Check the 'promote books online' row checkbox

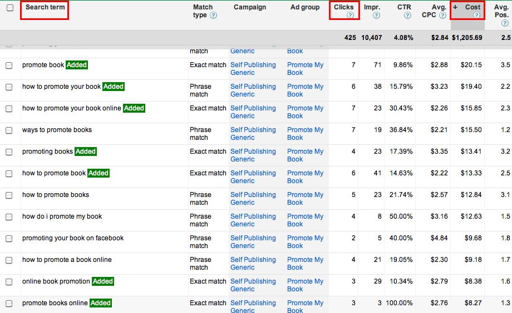pyautogui.click(x=9, y=304)
